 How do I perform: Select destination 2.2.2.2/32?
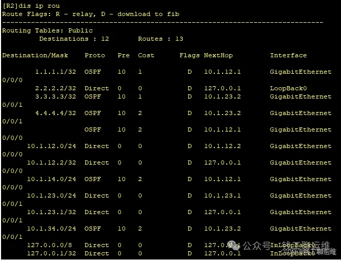coord(56,88)
